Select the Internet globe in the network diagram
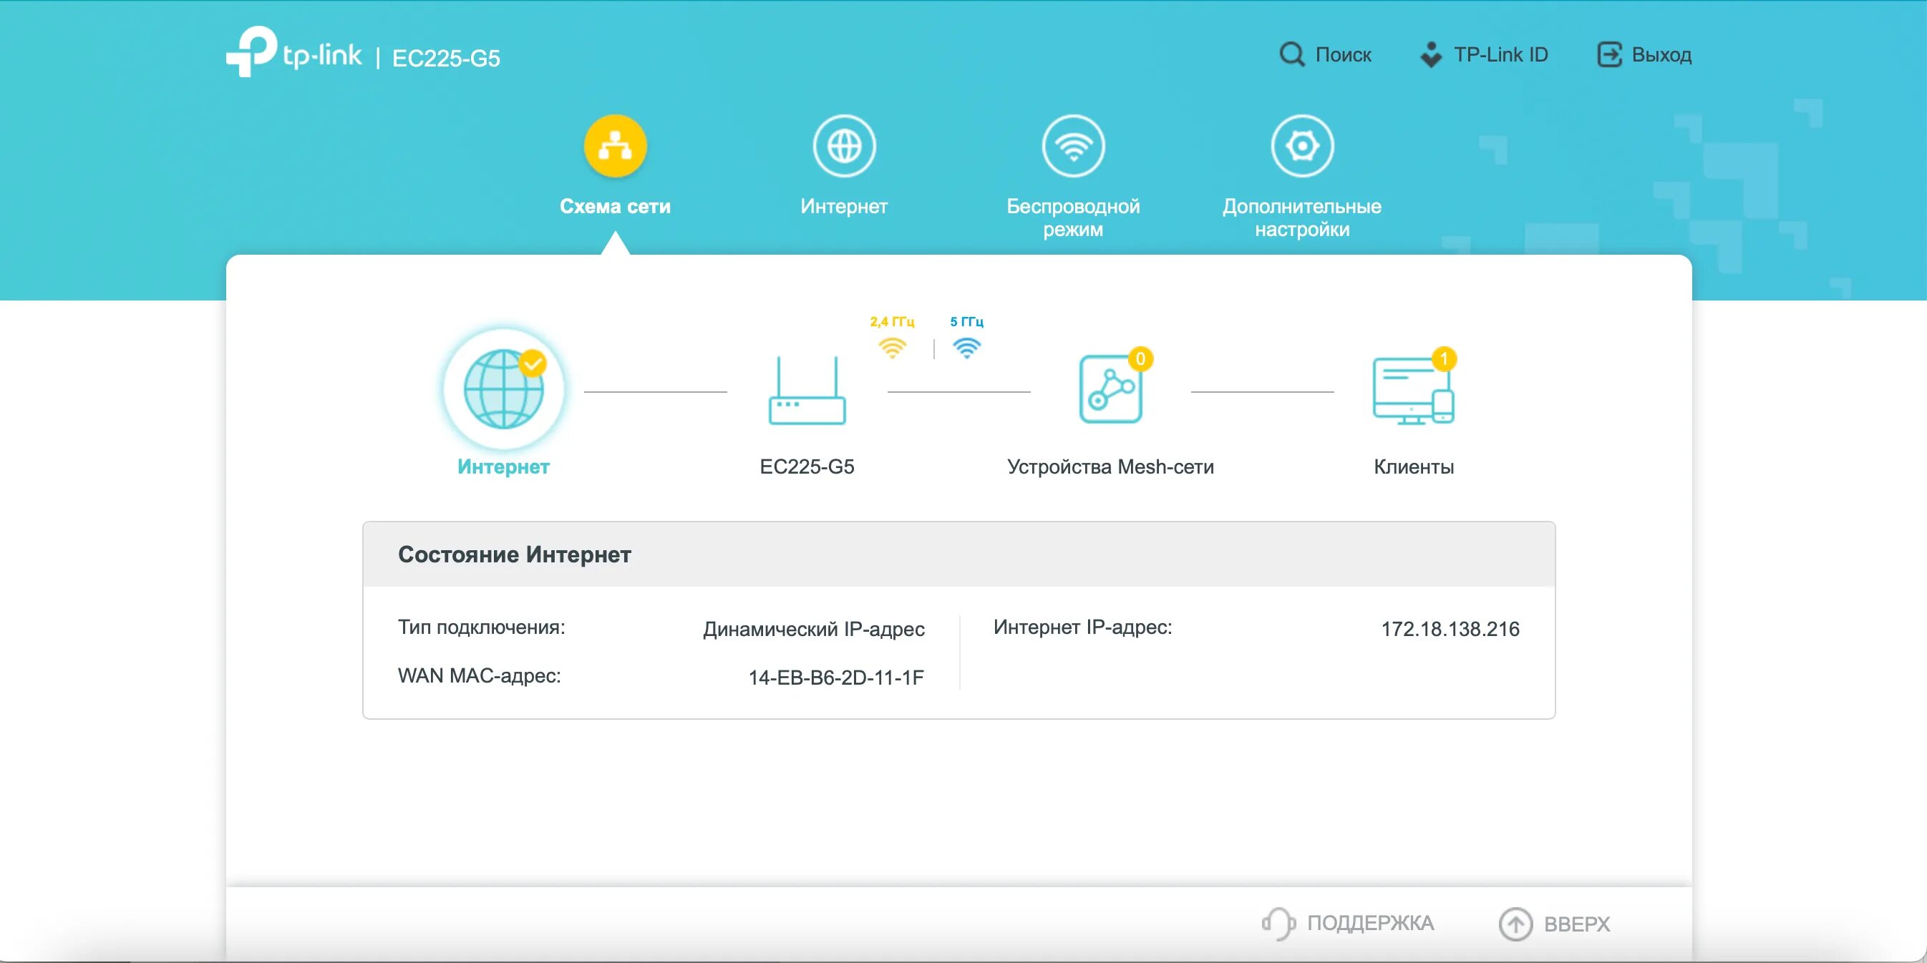 503,388
